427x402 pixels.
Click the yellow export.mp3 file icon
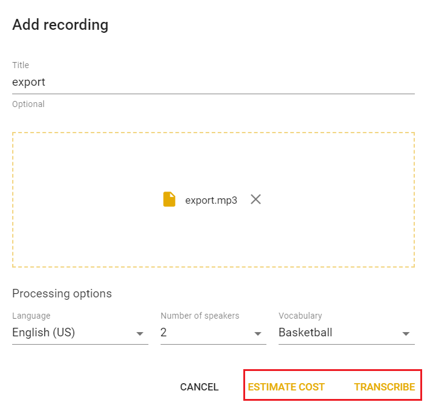pyautogui.click(x=169, y=199)
